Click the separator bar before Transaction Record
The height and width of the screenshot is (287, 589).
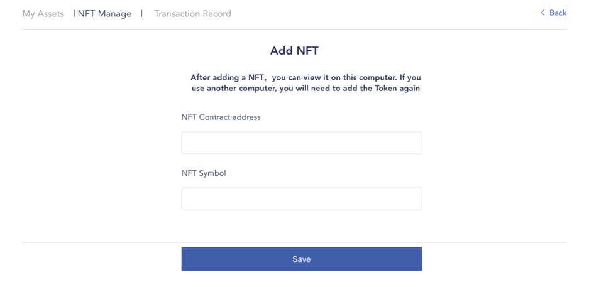point(141,14)
